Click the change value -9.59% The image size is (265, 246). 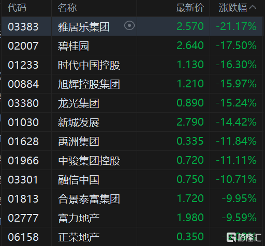(x=239, y=218)
